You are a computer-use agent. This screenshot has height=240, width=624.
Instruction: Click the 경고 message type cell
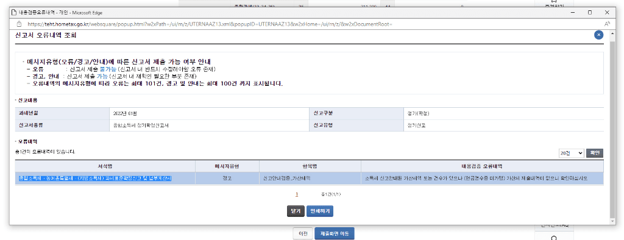(227, 178)
